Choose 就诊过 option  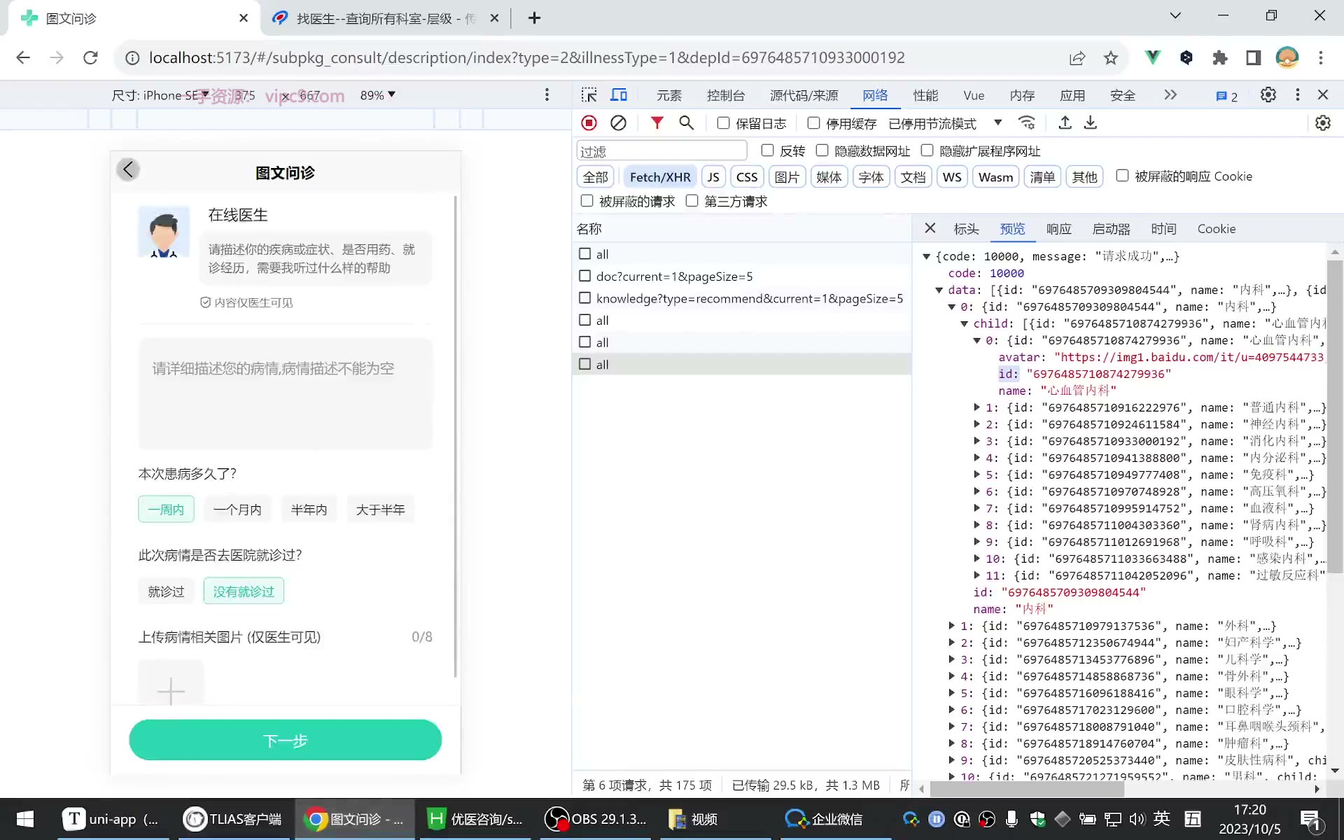coord(166,591)
